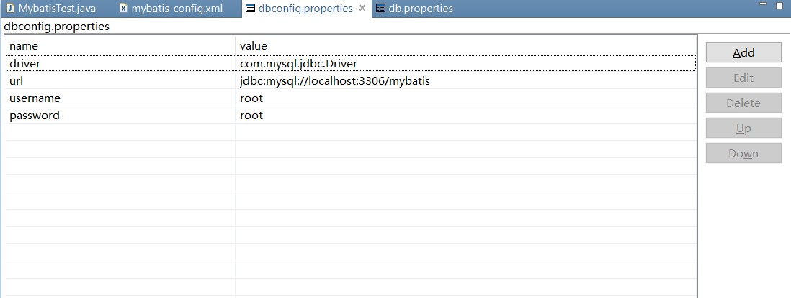
Task: Switch to the db.properties tab
Action: pyautogui.click(x=415, y=9)
